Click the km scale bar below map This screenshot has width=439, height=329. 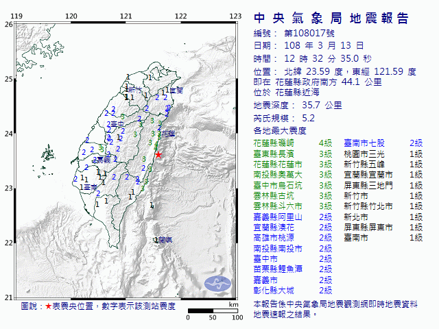pos(213,312)
